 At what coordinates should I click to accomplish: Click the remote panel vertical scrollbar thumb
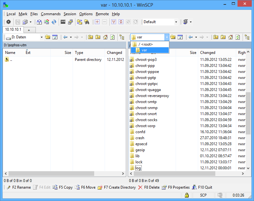click(248, 113)
